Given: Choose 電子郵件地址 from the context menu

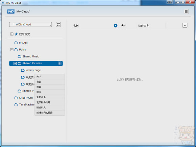Looking at the screenshot, I should coord(49,102).
